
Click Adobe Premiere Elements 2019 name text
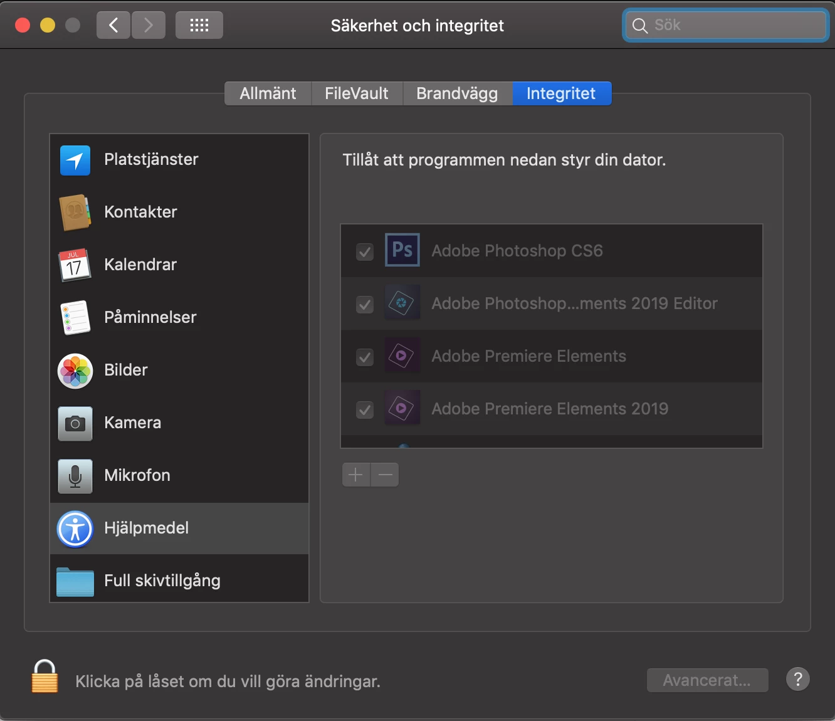(x=550, y=409)
